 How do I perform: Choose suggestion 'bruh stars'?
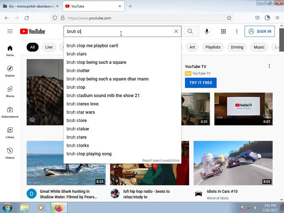click(x=122, y=54)
